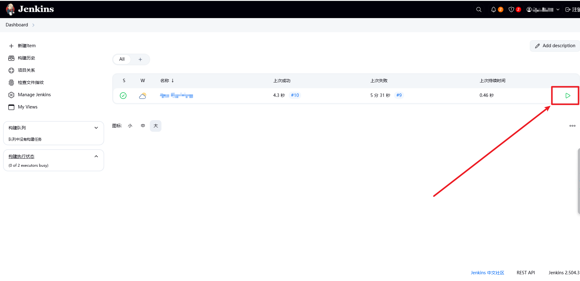580x281 pixels.
Task: Open the three-dots overflow menu
Action: 572,126
